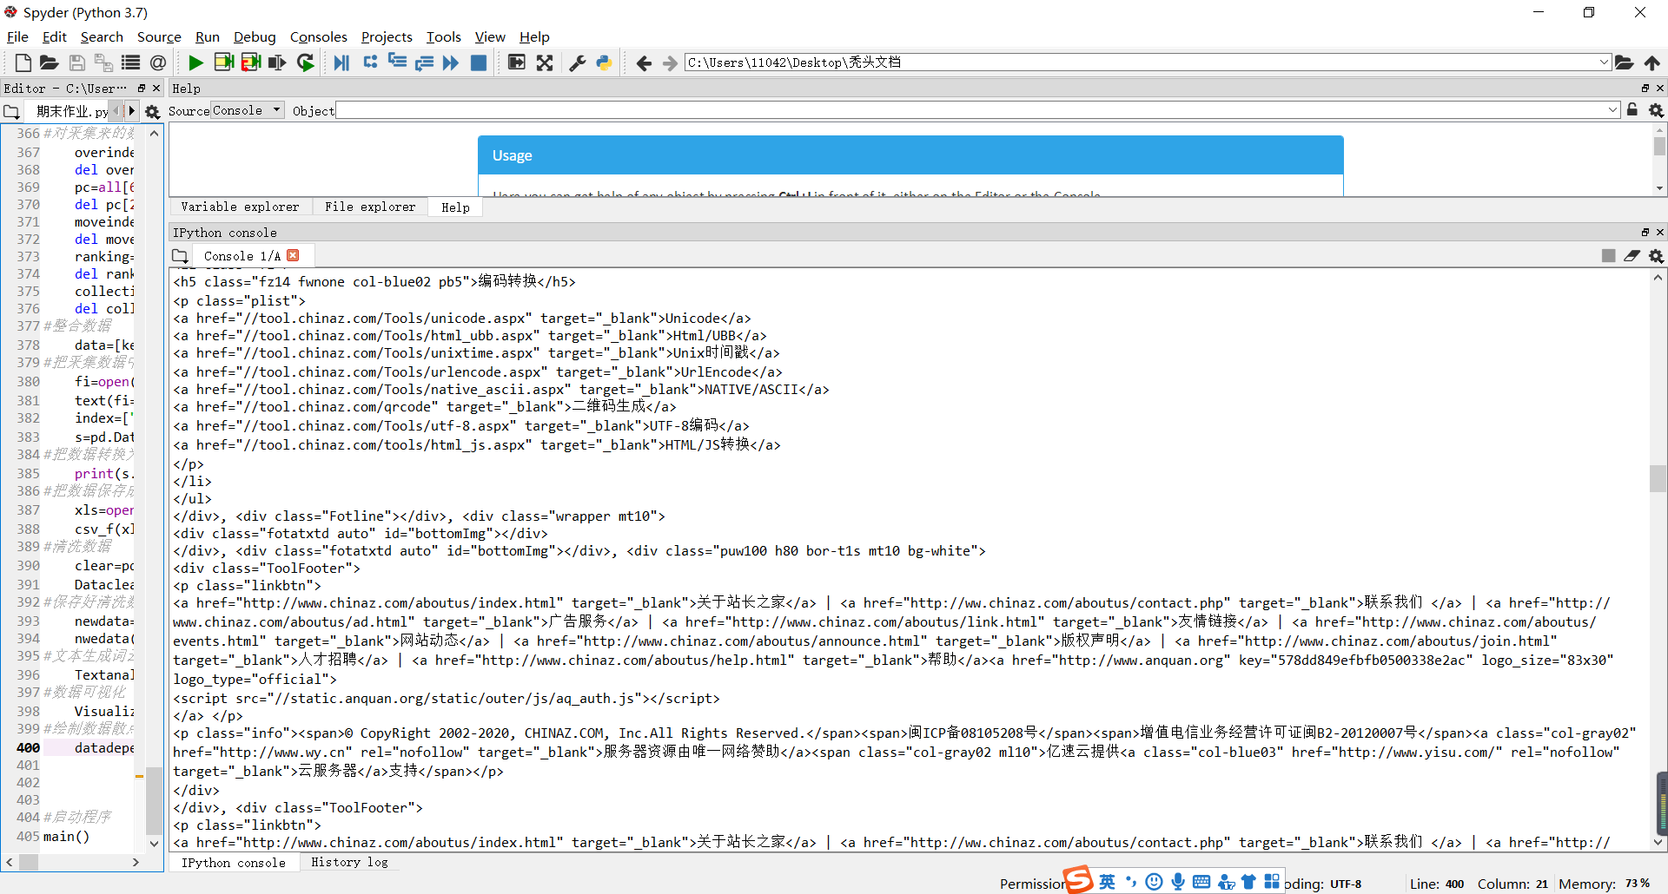Select the 期末作业.py editor tab
Screen dimensions: 1668x894
[x=72, y=111]
